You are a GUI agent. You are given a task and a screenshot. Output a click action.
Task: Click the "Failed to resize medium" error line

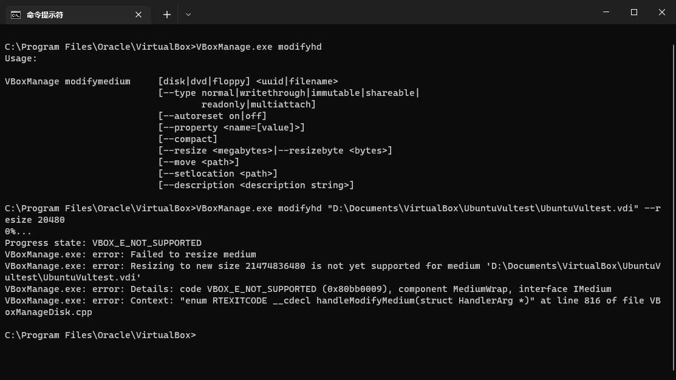[193, 254]
